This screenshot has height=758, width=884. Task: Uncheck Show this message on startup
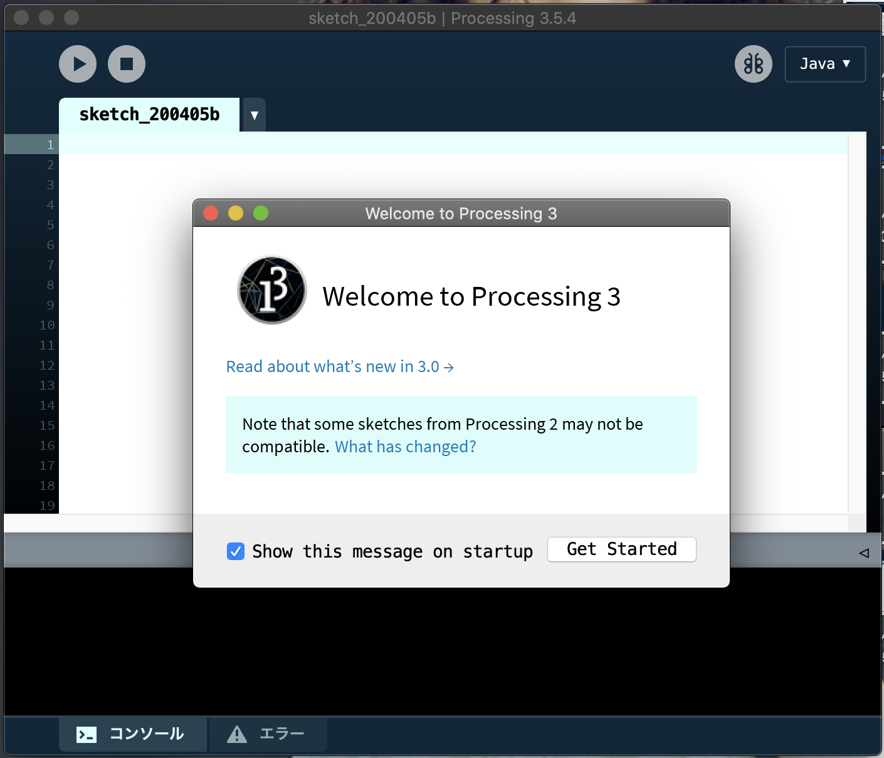point(236,551)
